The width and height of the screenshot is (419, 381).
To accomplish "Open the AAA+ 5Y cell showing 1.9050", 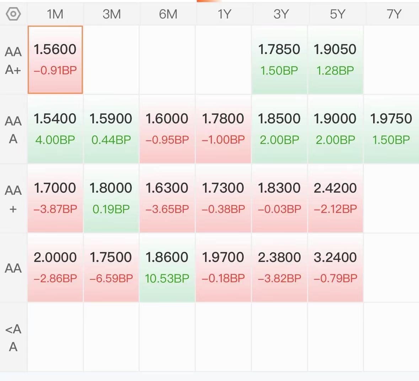I will point(335,60).
